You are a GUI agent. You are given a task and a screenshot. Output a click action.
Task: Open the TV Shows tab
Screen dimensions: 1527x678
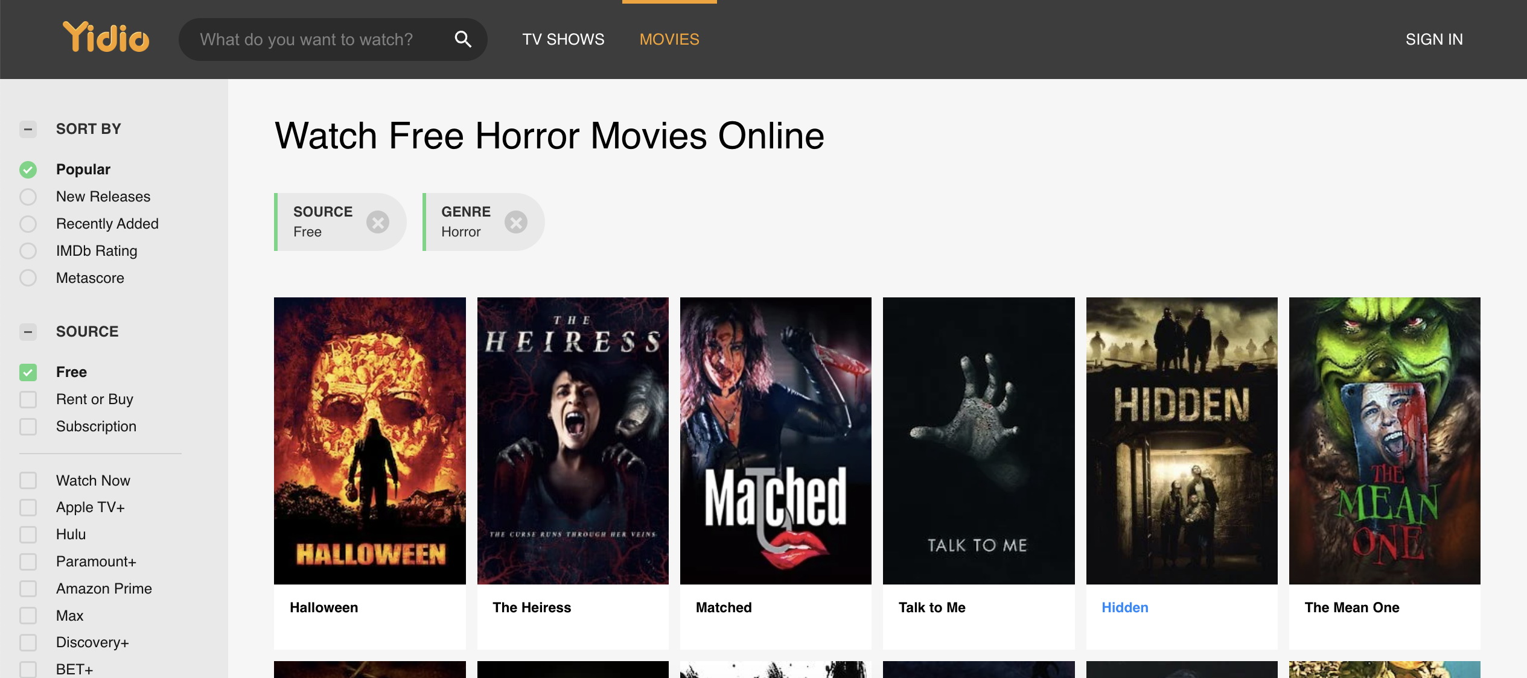[563, 39]
